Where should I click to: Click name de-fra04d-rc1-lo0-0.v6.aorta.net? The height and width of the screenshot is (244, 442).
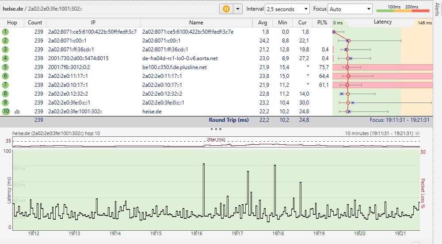pos(180,58)
